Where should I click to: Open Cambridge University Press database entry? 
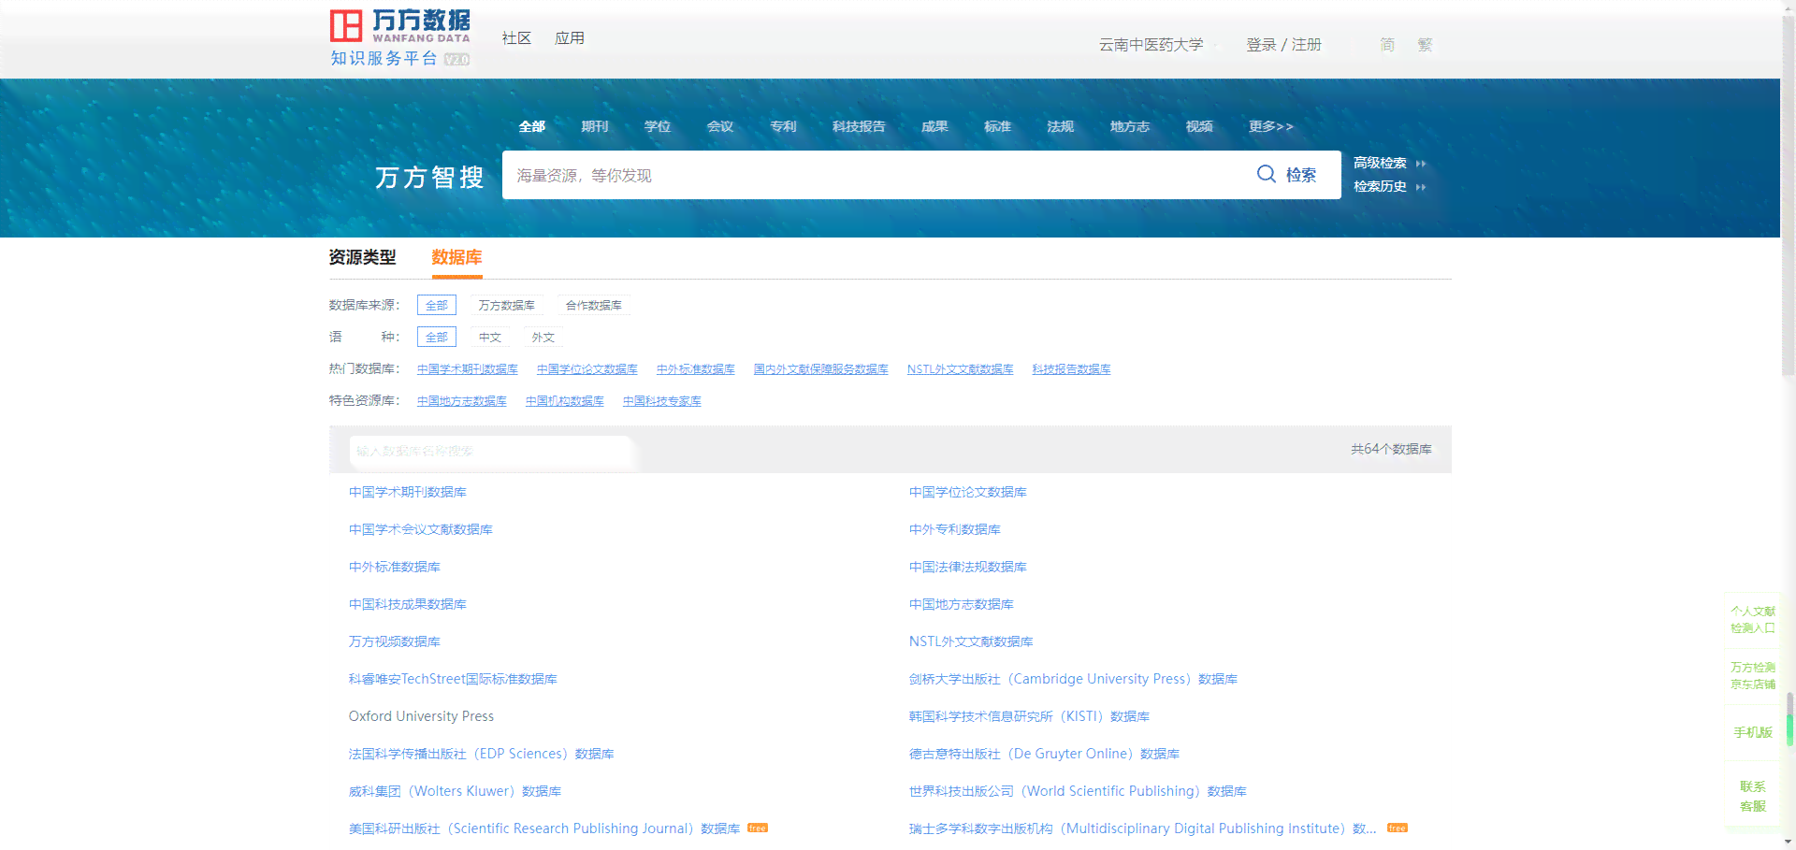pyautogui.click(x=1073, y=679)
